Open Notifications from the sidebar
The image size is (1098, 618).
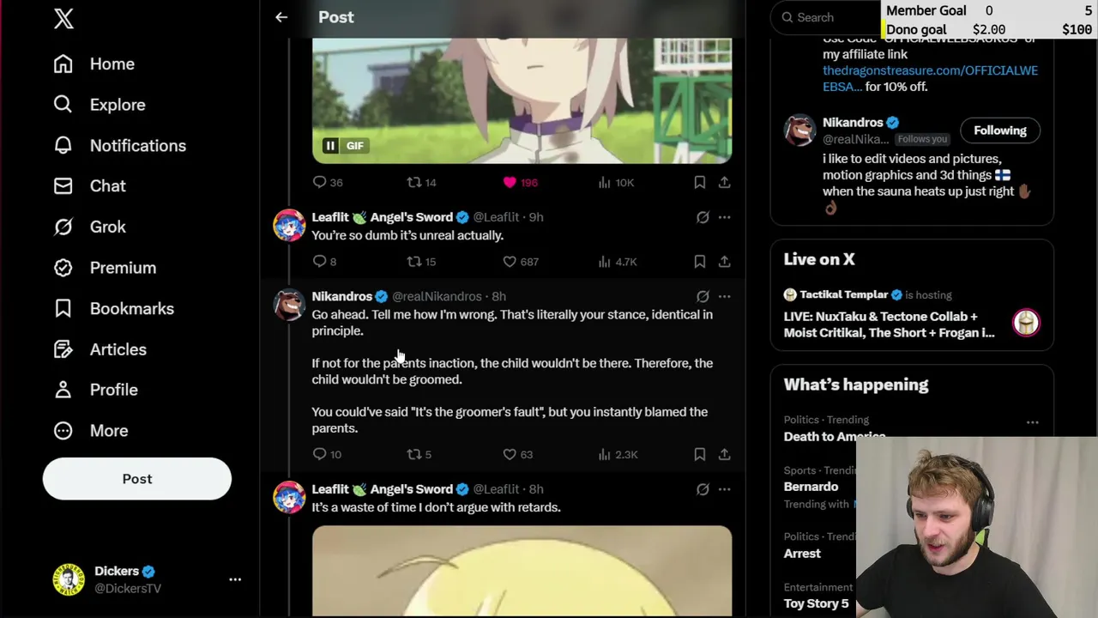coord(137,146)
